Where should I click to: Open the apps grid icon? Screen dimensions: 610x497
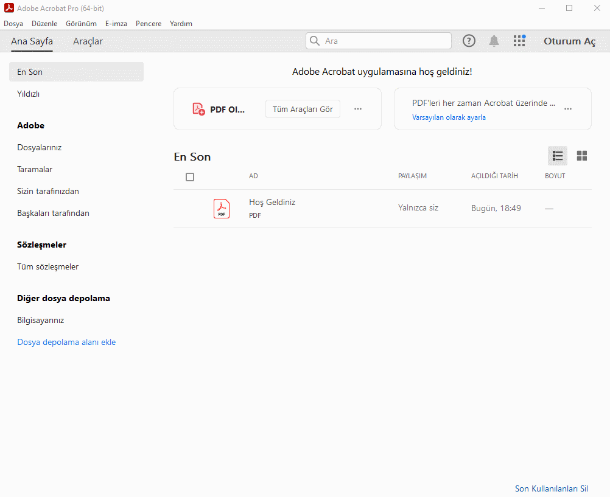tap(519, 41)
